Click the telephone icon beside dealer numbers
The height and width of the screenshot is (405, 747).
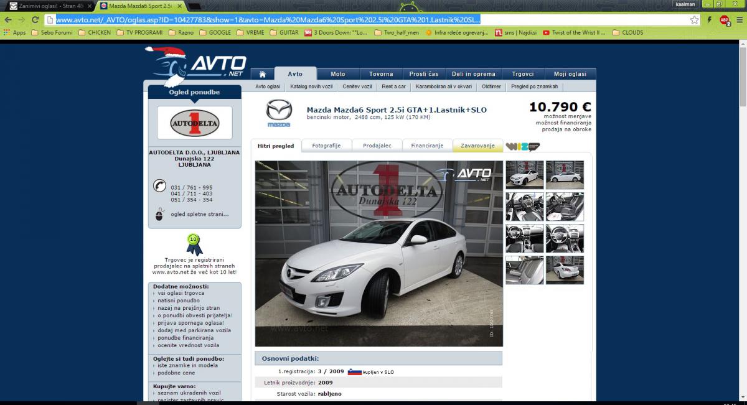(159, 186)
